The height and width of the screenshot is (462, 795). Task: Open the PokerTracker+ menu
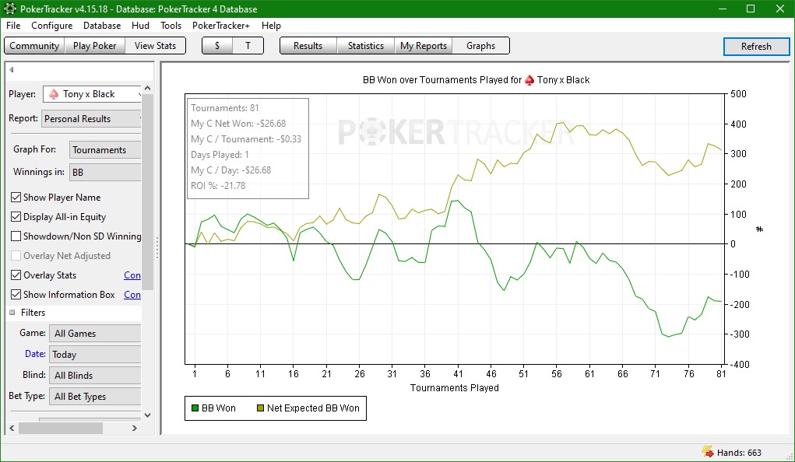[220, 26]
